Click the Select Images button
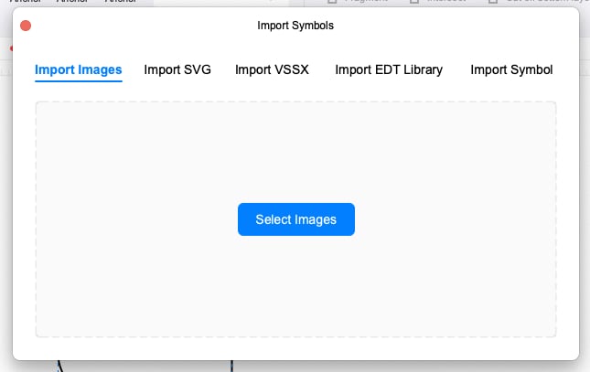 tap(295, 219)
